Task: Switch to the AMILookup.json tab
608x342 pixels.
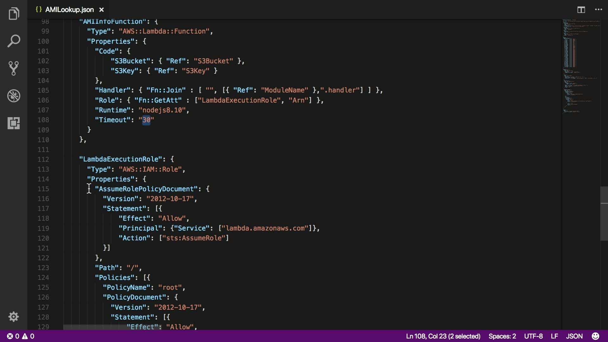Action: pos(69,10)
